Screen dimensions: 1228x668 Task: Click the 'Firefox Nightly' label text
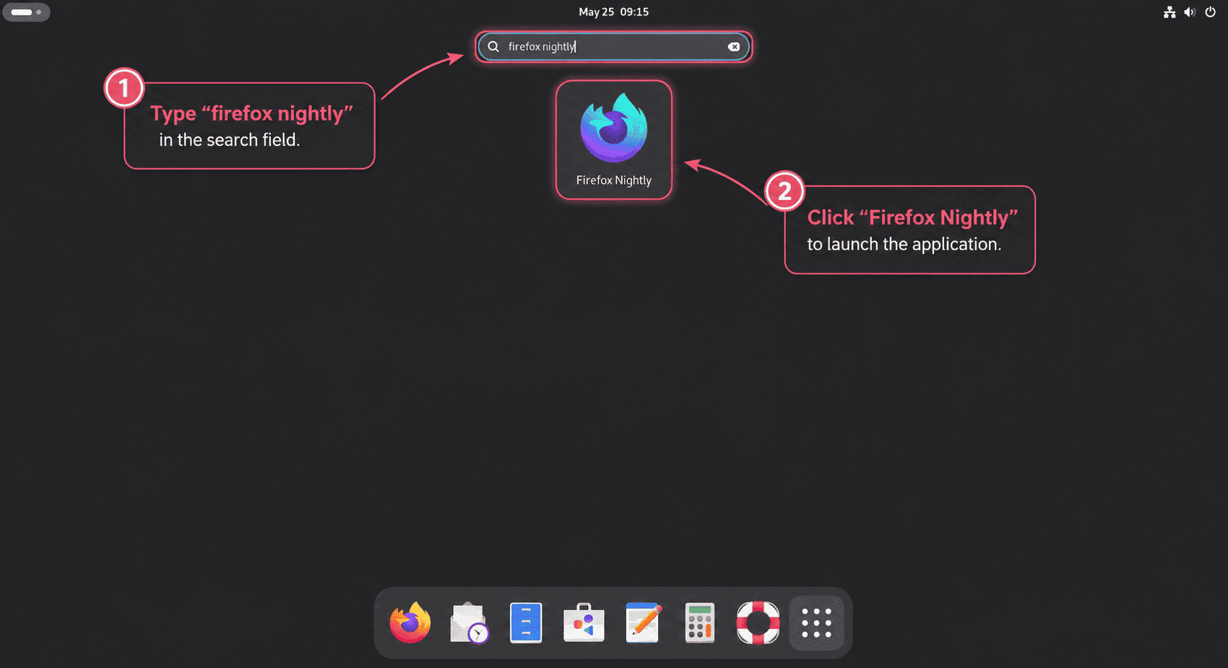pos(613,181)
